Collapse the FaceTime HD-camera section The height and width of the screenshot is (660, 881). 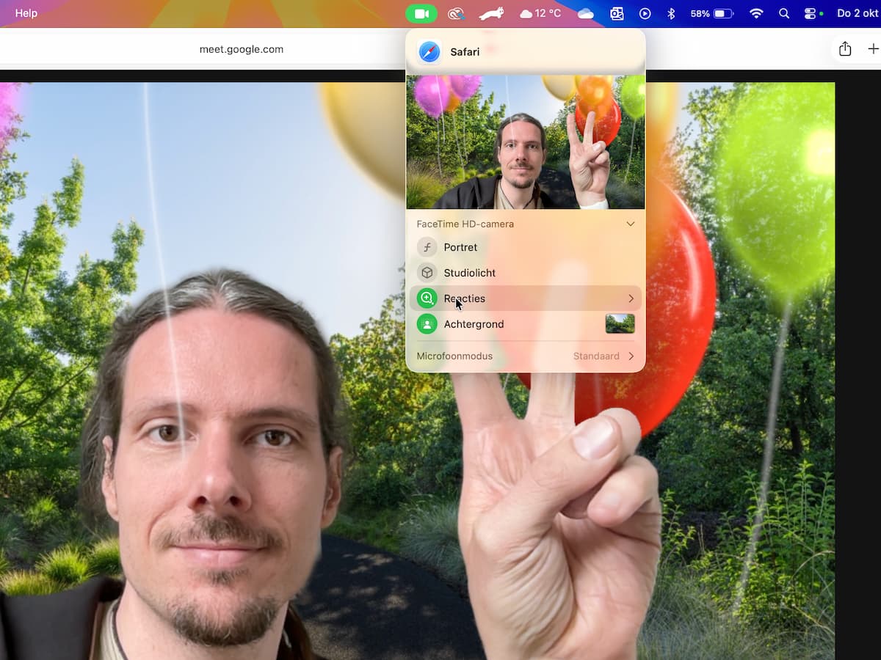pyautogui.click(x=630, y=224)
